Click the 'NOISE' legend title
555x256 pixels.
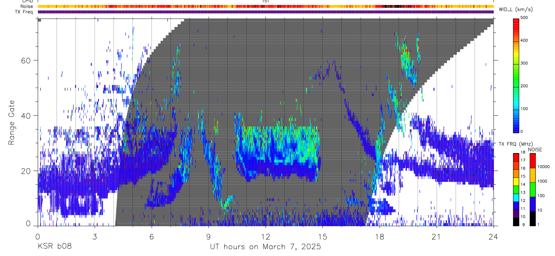[x=535, y=149]
